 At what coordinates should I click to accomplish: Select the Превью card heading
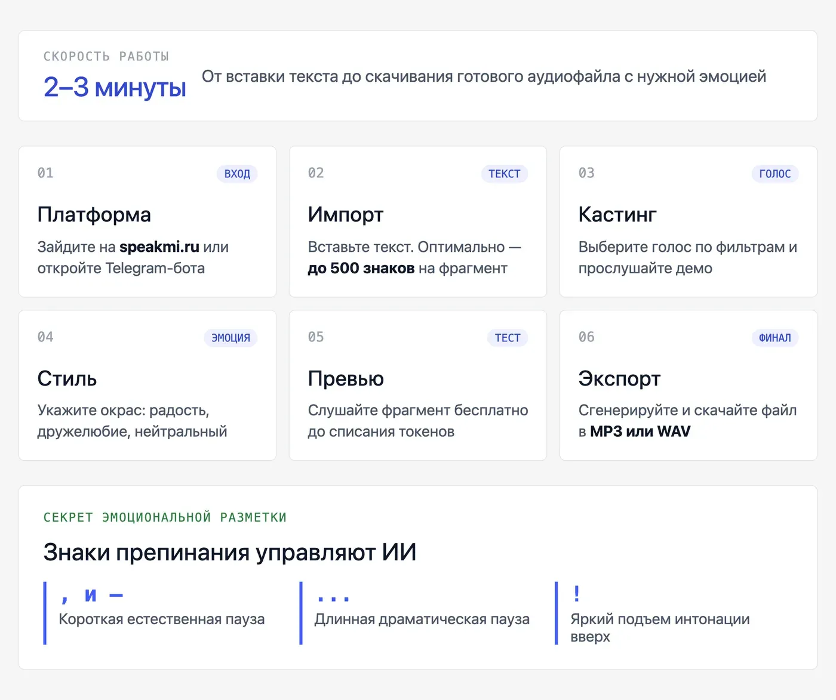tap(346, 378)
